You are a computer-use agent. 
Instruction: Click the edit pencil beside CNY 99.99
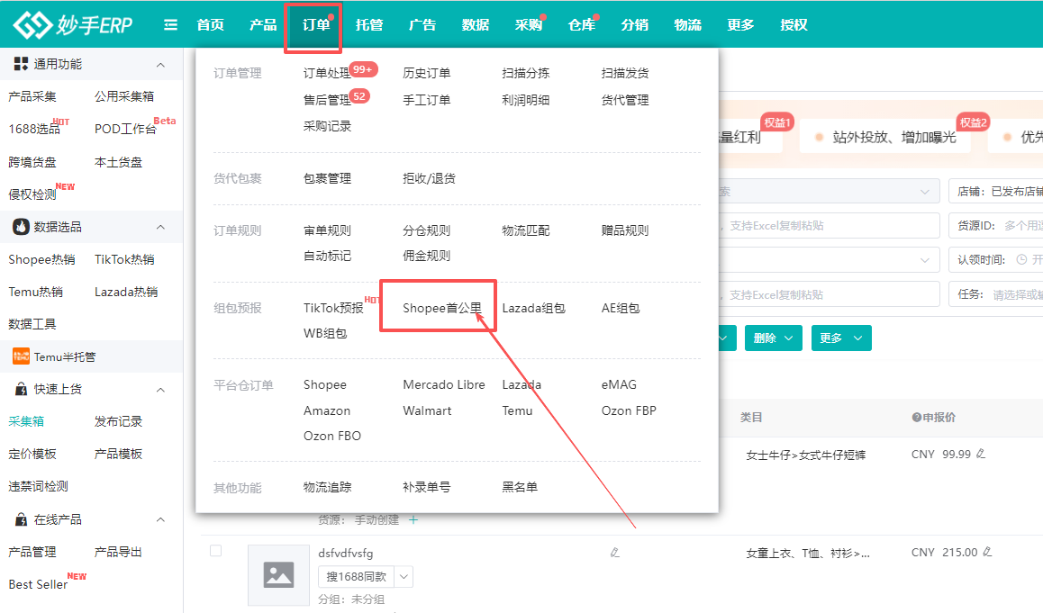[981, 454]
